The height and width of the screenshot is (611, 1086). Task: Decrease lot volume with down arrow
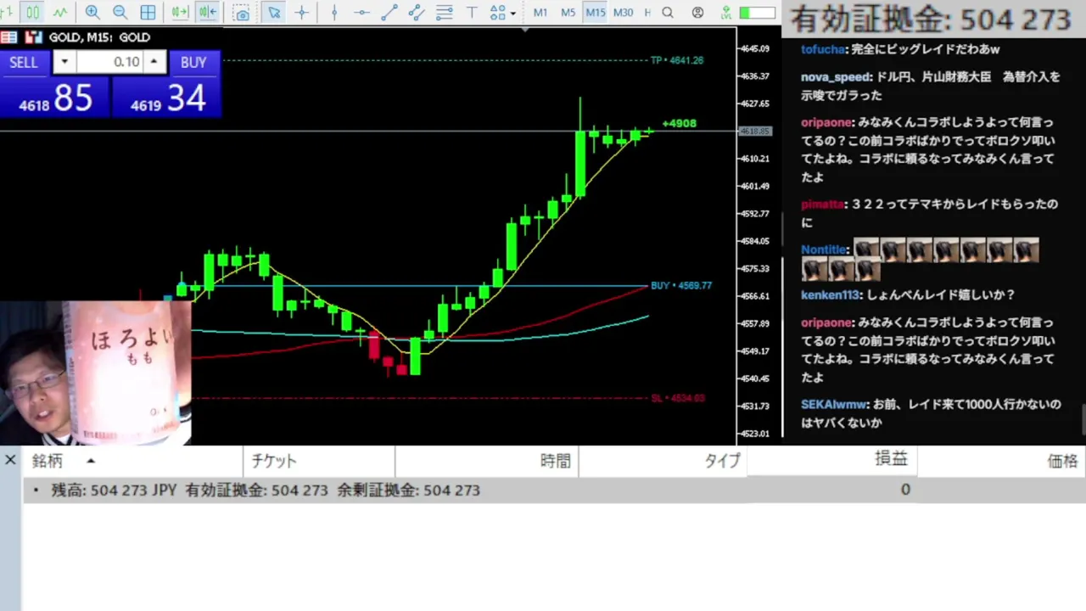[x=64, y=62]
